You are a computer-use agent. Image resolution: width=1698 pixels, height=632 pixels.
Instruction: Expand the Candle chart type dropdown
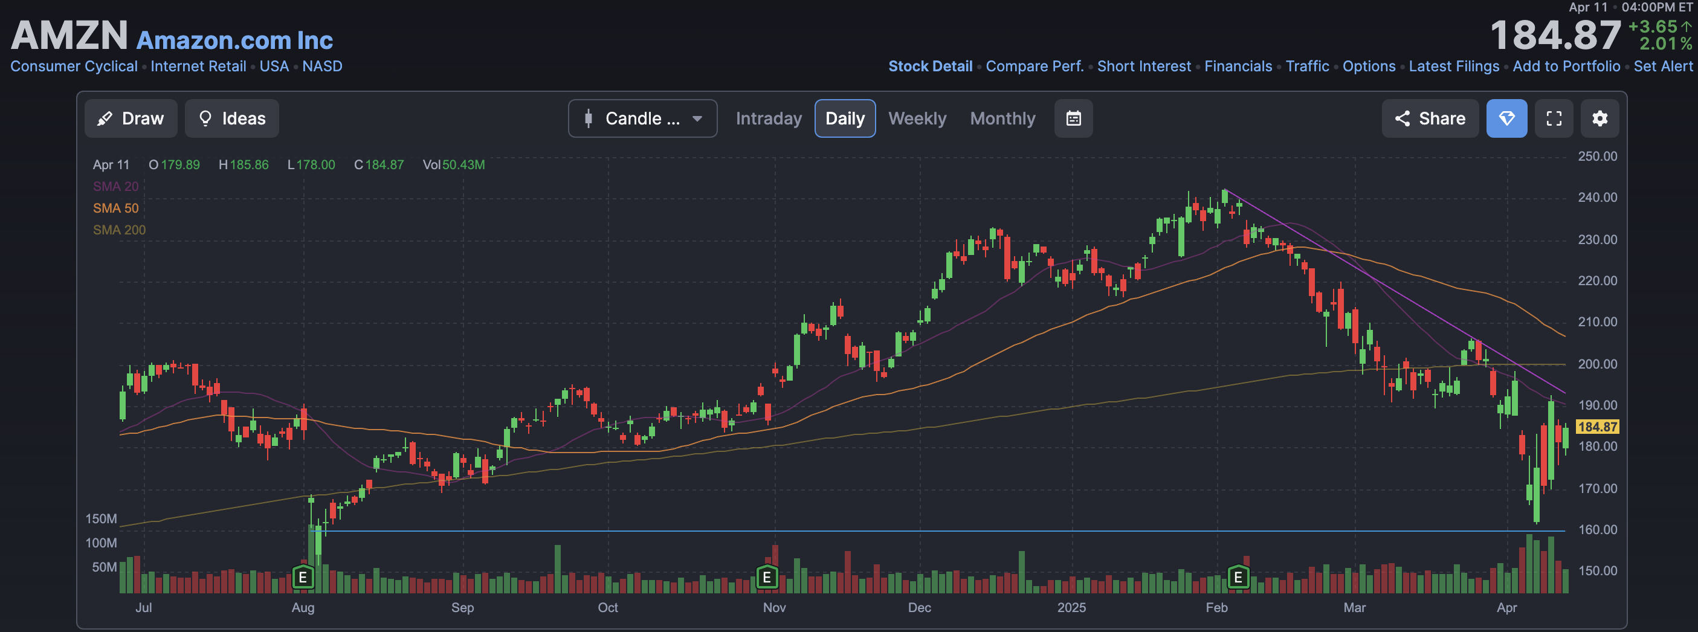(x=643, y=118)
